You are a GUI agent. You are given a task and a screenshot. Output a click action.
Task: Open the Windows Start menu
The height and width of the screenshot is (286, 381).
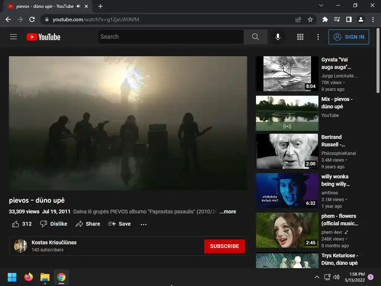pos(12,277)
